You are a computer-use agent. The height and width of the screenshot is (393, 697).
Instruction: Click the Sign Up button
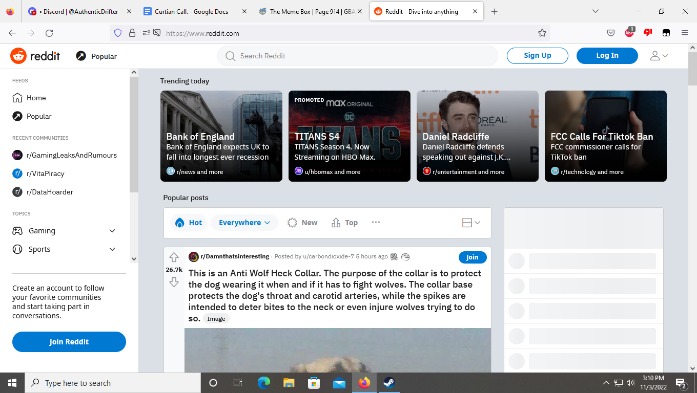click(x=538, y=56)
